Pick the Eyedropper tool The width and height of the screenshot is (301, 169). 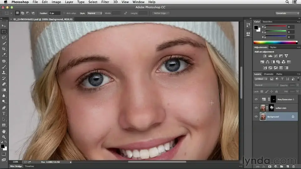pyautogui.click(x=4, y=55)
